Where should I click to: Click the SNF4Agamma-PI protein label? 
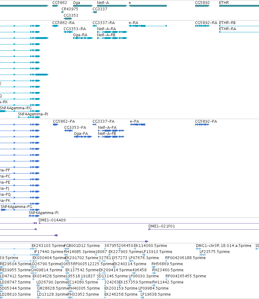click(x=44, y=213)
